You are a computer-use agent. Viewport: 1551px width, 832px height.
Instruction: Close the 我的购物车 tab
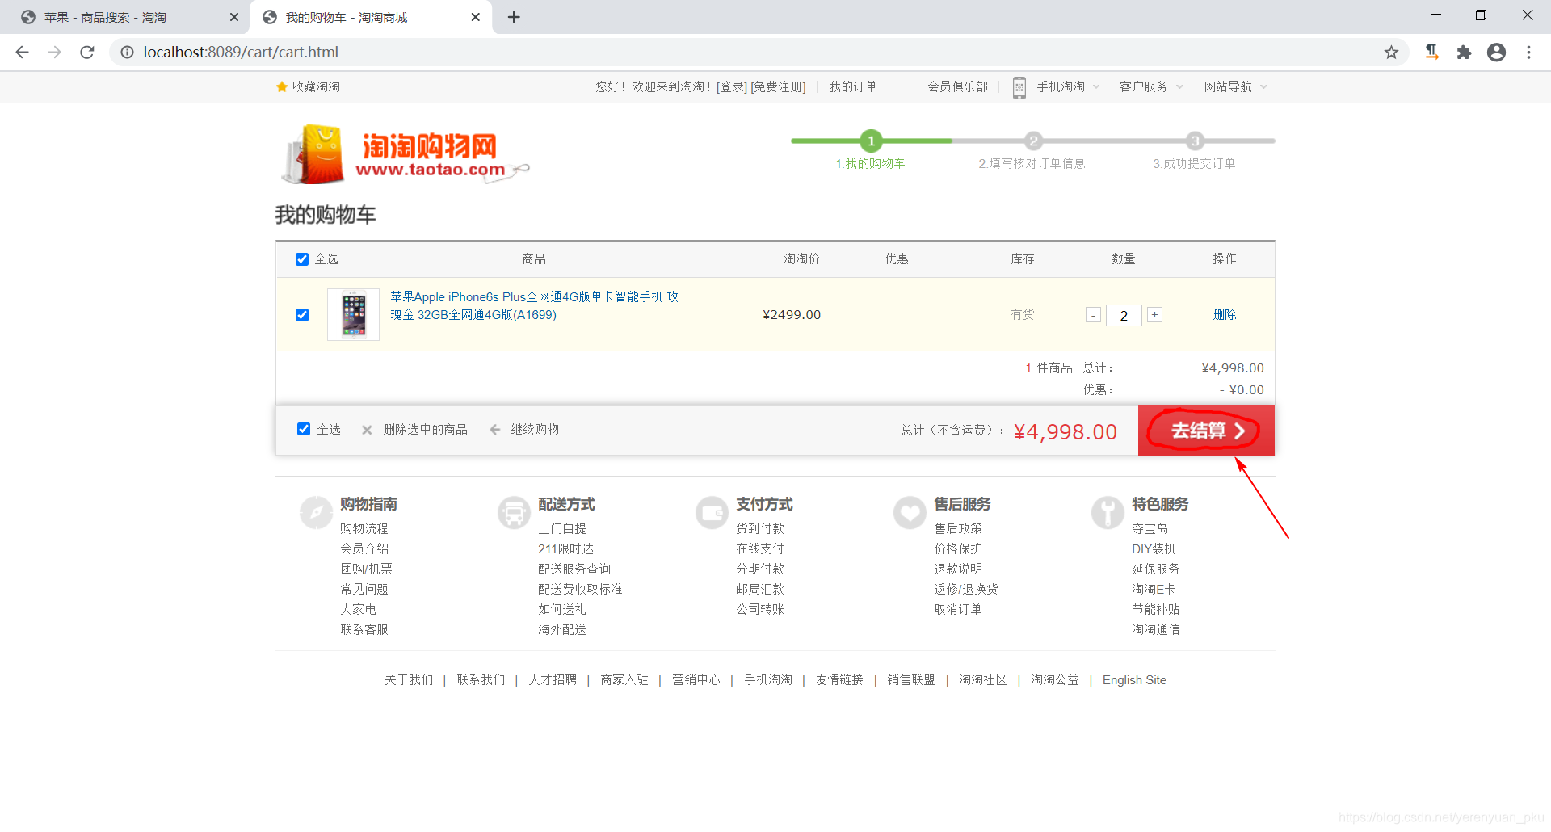(x=475, y=17)
